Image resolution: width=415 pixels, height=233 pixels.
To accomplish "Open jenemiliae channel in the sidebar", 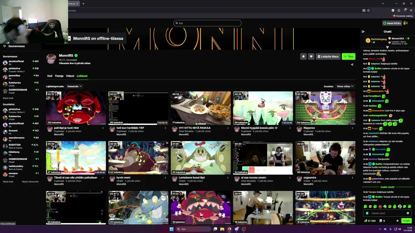I will [21, 77].
